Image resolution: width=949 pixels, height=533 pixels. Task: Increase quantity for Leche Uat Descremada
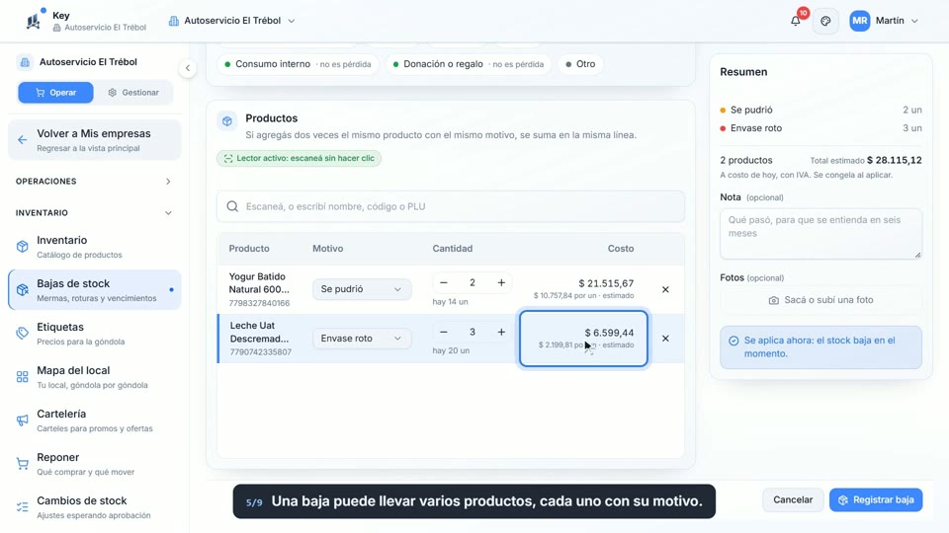[501, 332]
